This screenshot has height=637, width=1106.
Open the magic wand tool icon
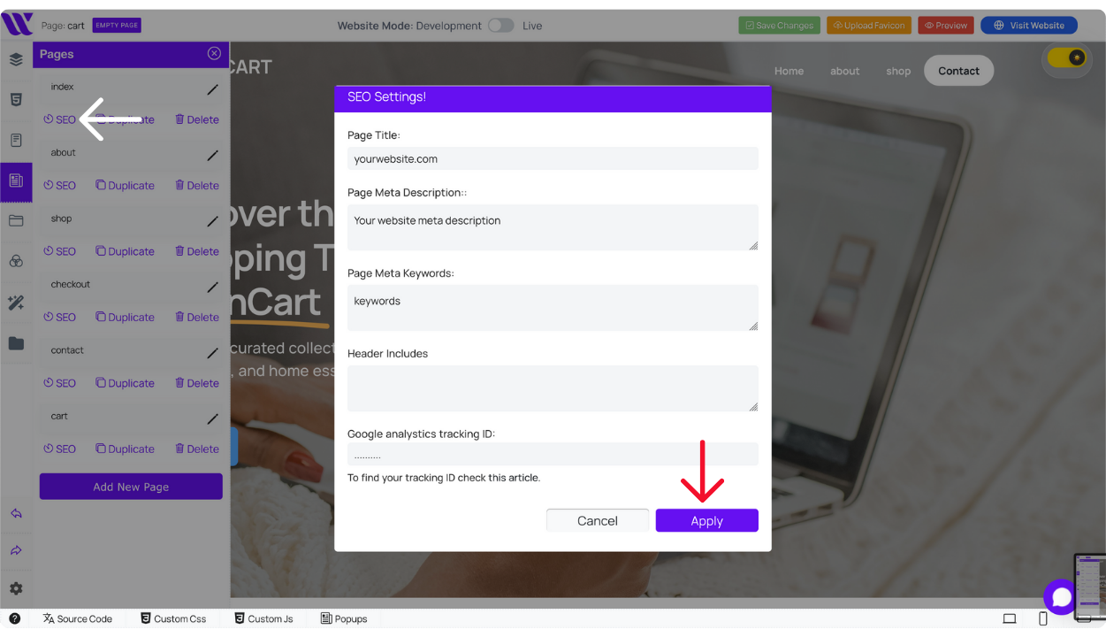coord(16,303)
